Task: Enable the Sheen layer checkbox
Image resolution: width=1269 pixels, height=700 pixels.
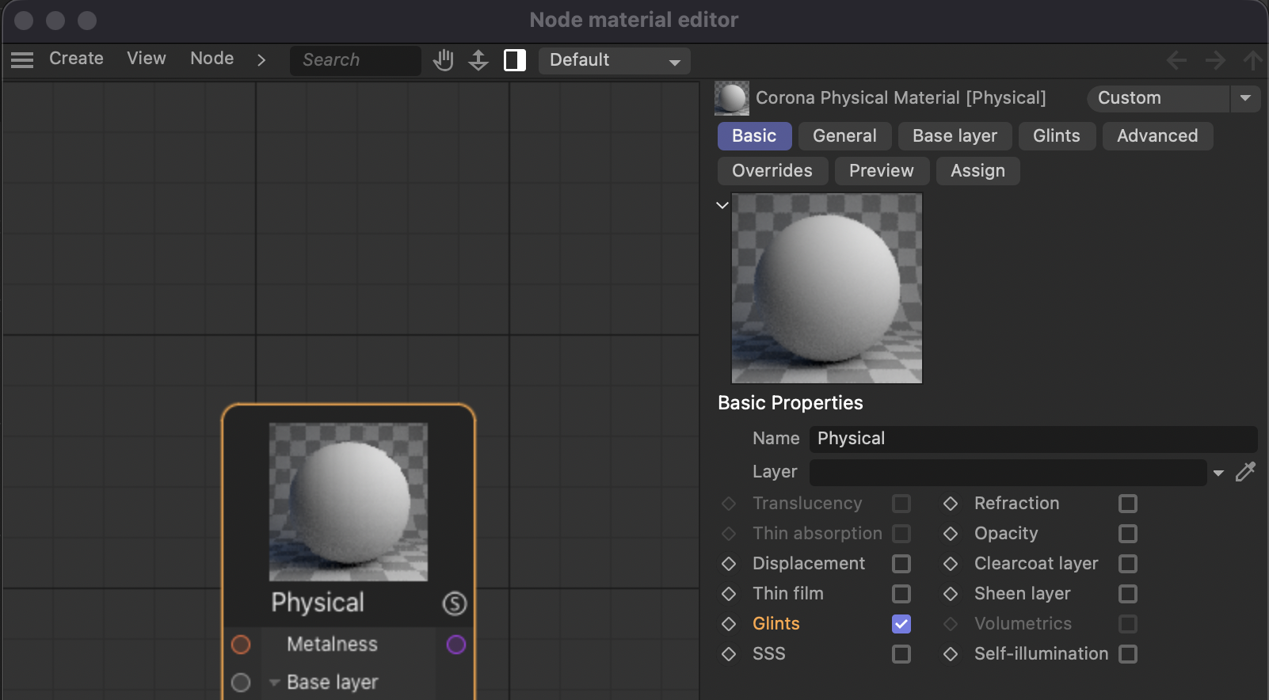Action: 1128,594
